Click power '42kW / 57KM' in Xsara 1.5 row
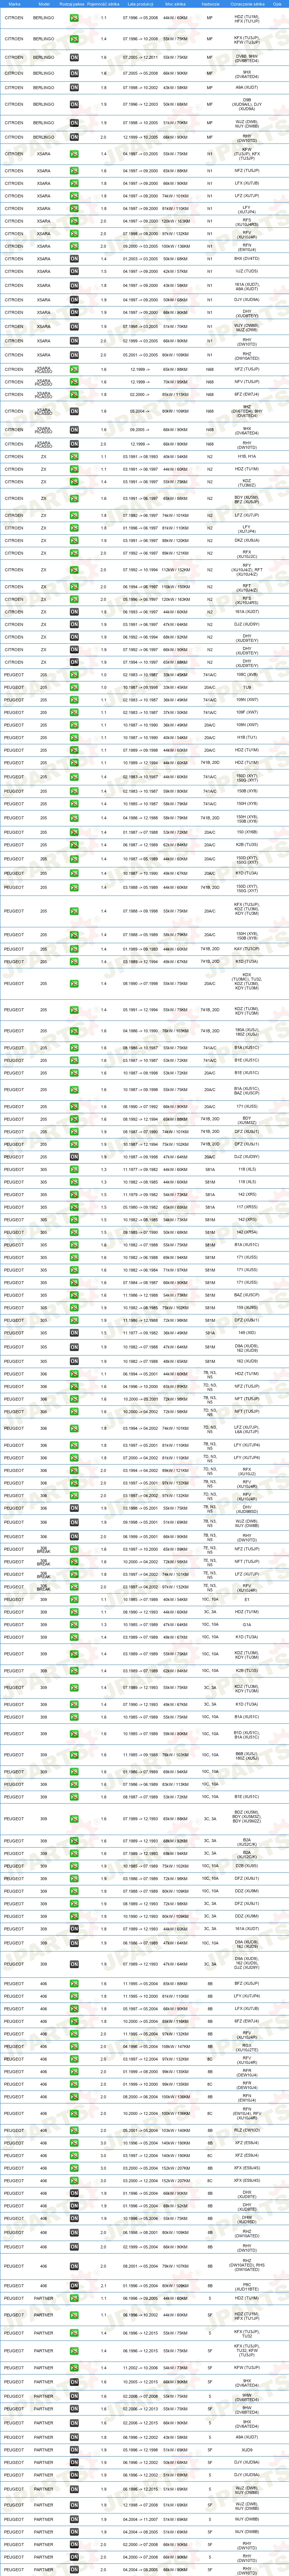The image size is (289, 2576). pyautogui.click(x=175, y=272)
